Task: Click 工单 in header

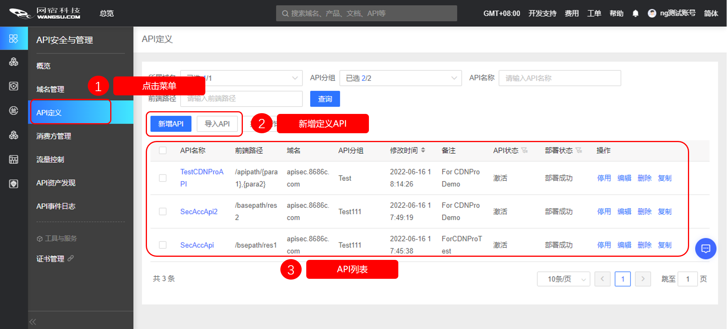Action: coord(594,14)
